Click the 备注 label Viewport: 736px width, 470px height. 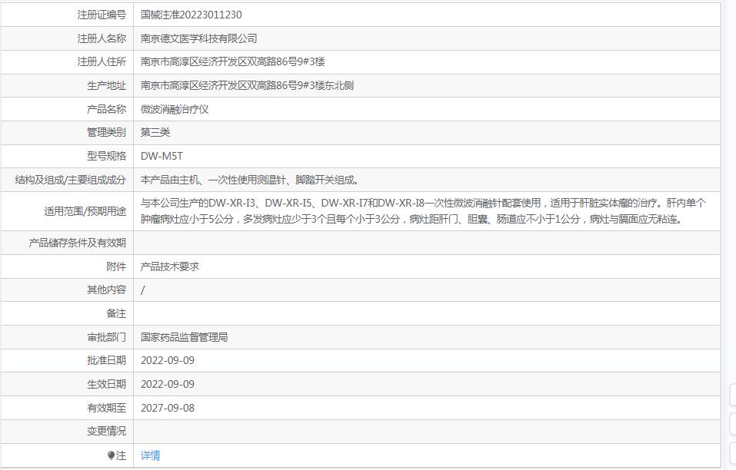coord(116,313)
